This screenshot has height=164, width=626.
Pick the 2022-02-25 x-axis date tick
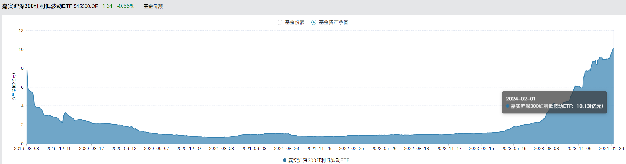click(x=351, y=149)
